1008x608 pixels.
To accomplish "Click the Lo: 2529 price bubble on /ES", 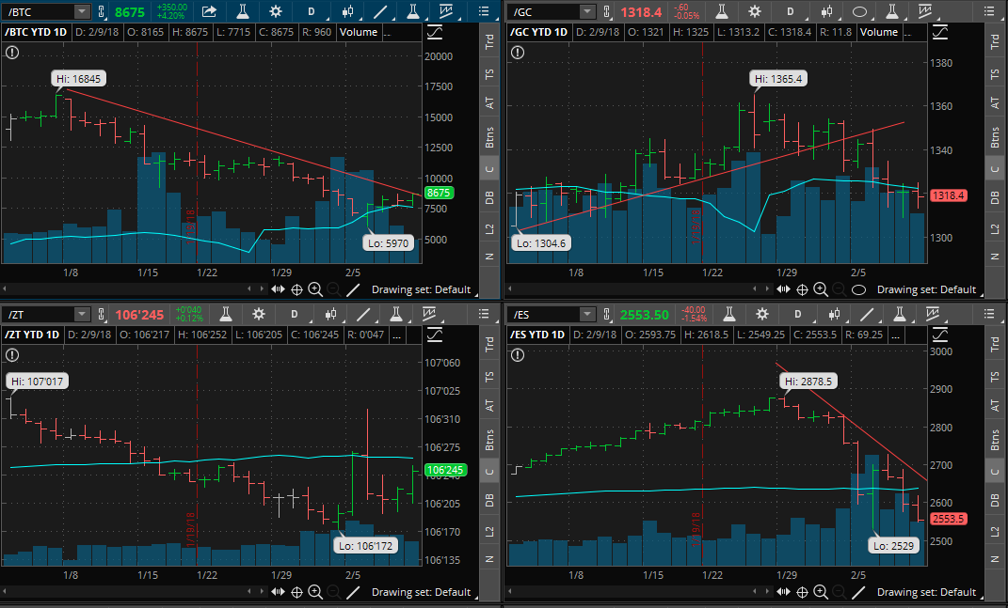I will pyautogui.click(x=893, y=546).
